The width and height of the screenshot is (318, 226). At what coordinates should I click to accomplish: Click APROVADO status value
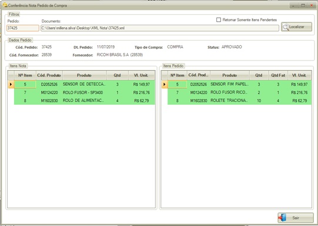tap(232, 47)
